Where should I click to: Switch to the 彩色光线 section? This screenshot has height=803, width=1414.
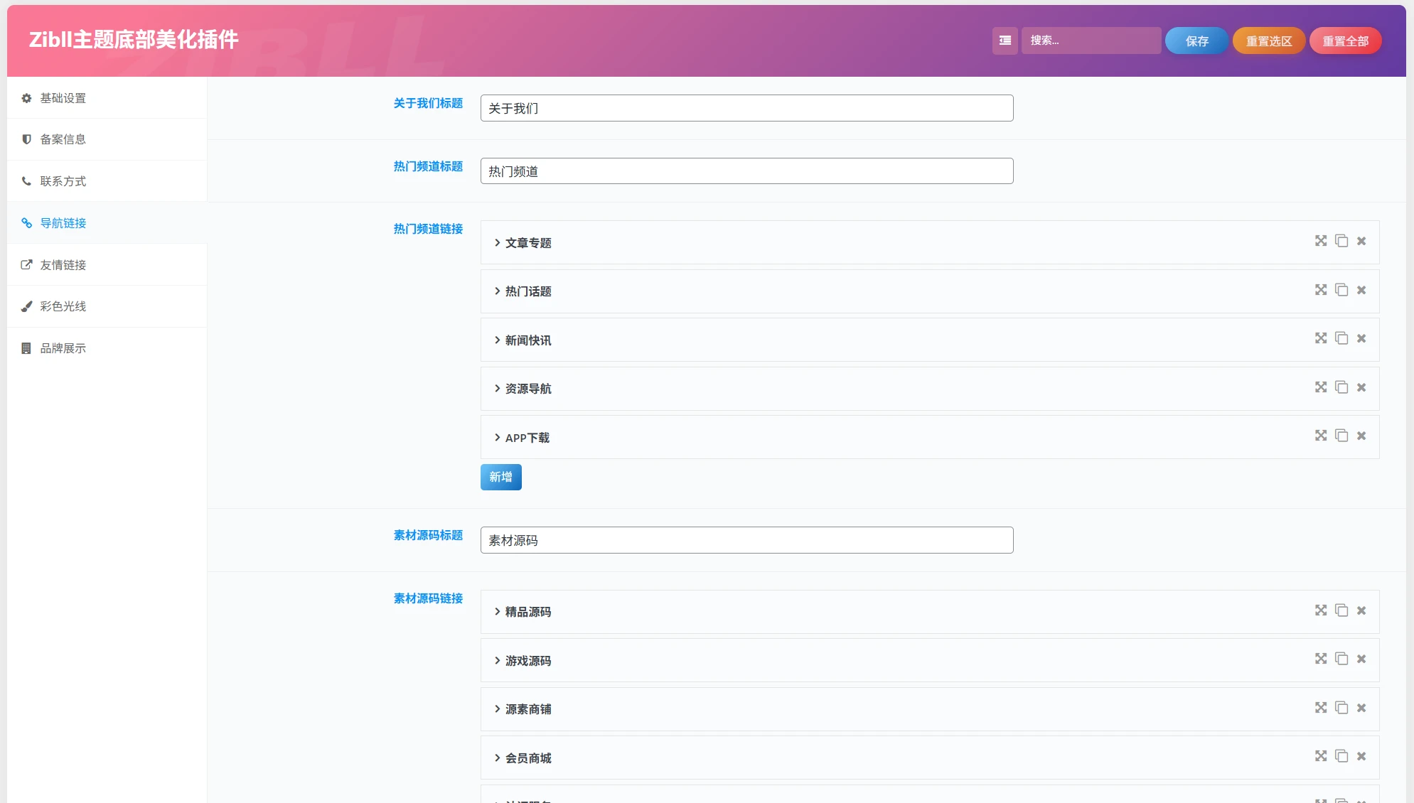tap(63, 306)
